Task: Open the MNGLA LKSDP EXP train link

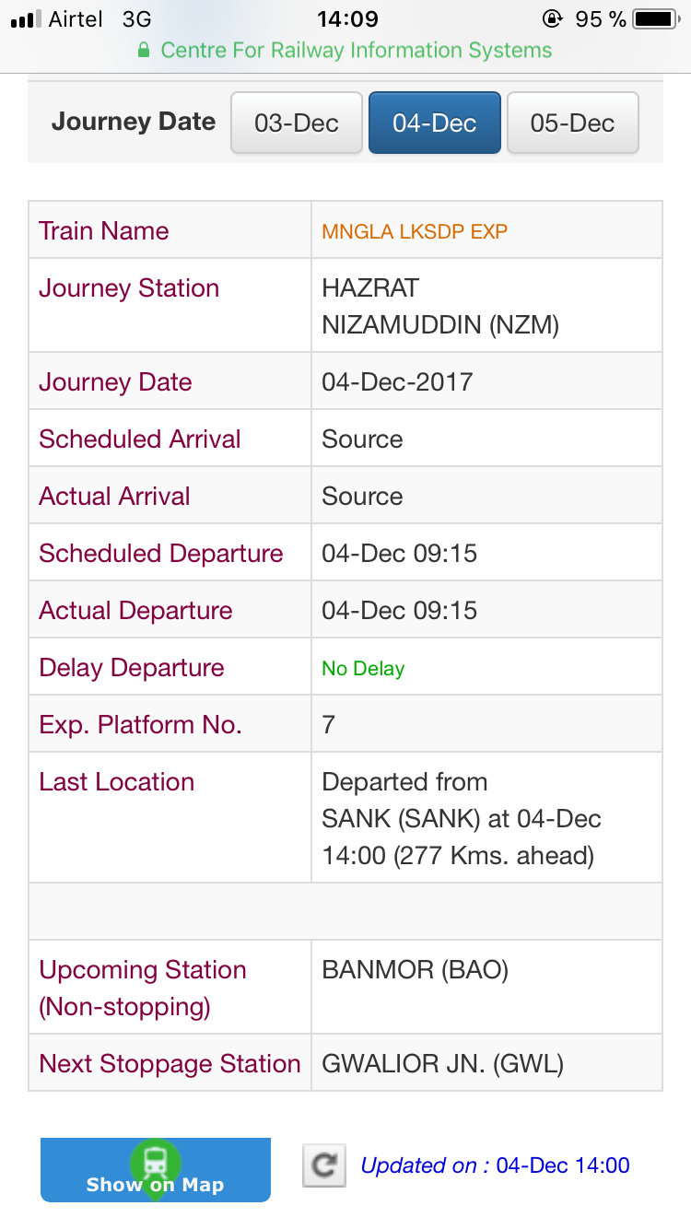Action: point(415,231)
